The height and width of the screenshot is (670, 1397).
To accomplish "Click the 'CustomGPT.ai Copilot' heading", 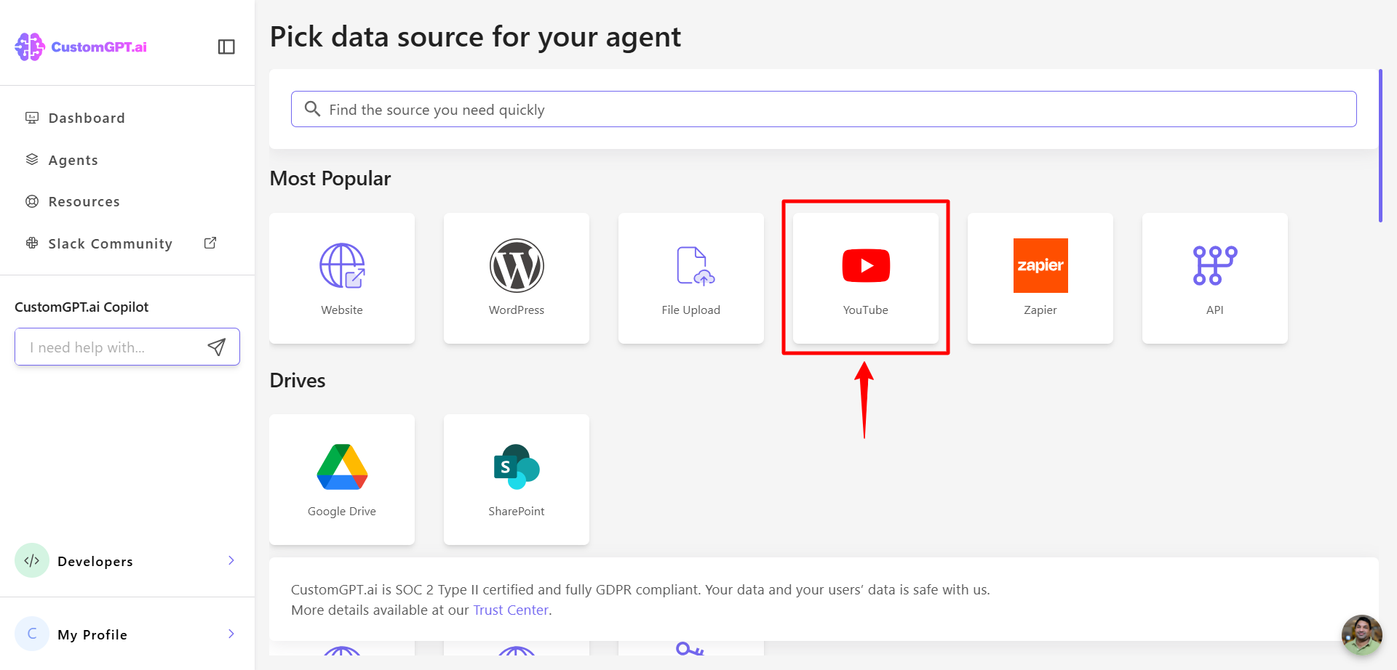I will (x=81, y=307).
